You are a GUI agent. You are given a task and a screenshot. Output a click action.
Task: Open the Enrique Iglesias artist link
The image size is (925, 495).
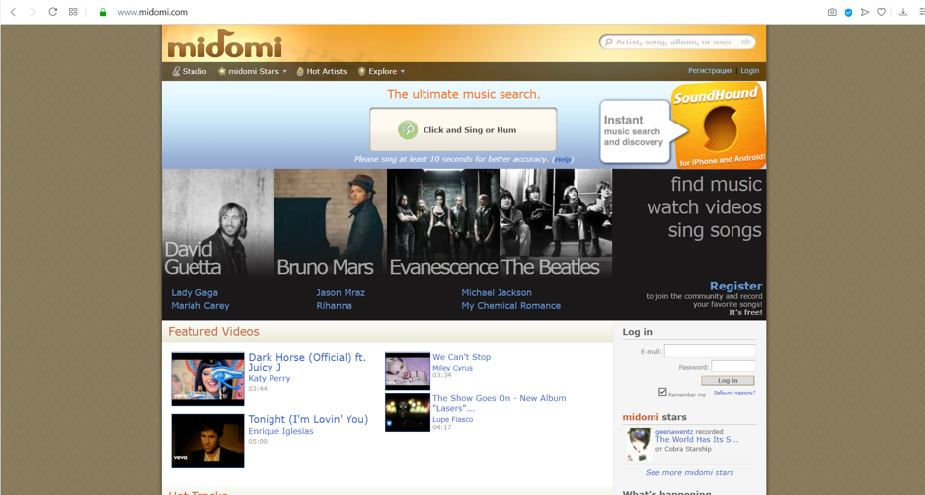280,431
